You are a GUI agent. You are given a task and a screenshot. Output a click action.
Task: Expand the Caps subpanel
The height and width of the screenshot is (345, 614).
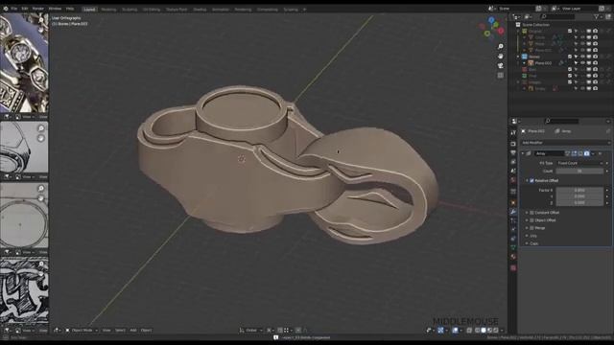pos(527,243)
